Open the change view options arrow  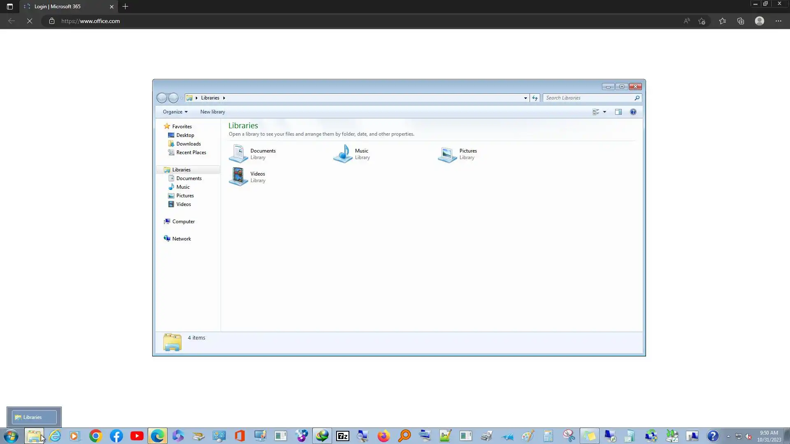604,112
